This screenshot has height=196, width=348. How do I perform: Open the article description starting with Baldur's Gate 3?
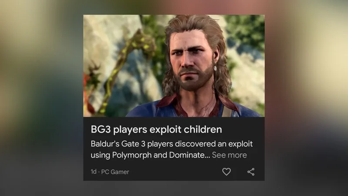(x=171, y=149)
